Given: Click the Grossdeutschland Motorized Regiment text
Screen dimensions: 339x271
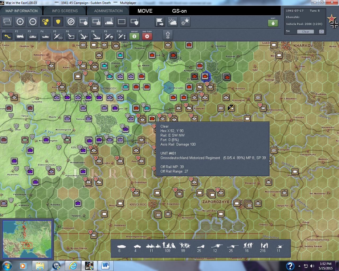Looking at the screenshot, I should pyautogui.click(x=190, y=158).
